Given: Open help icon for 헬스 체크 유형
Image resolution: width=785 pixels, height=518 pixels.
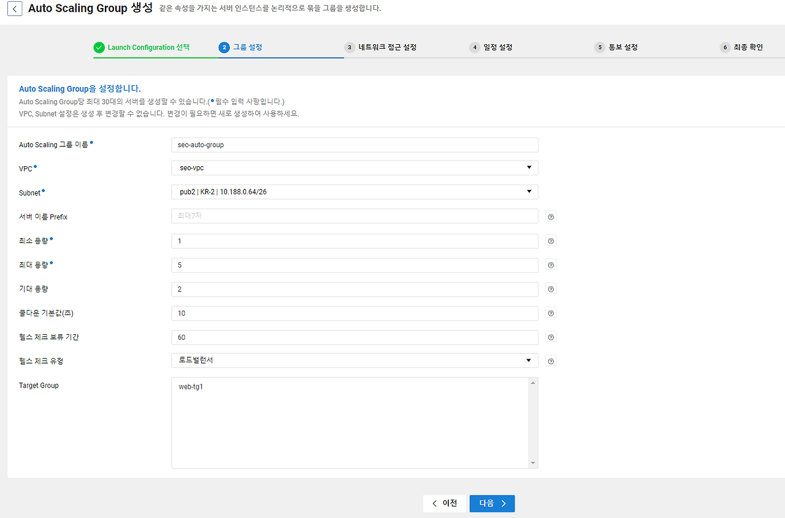Looking at the screenshot, I should (551, 362).
